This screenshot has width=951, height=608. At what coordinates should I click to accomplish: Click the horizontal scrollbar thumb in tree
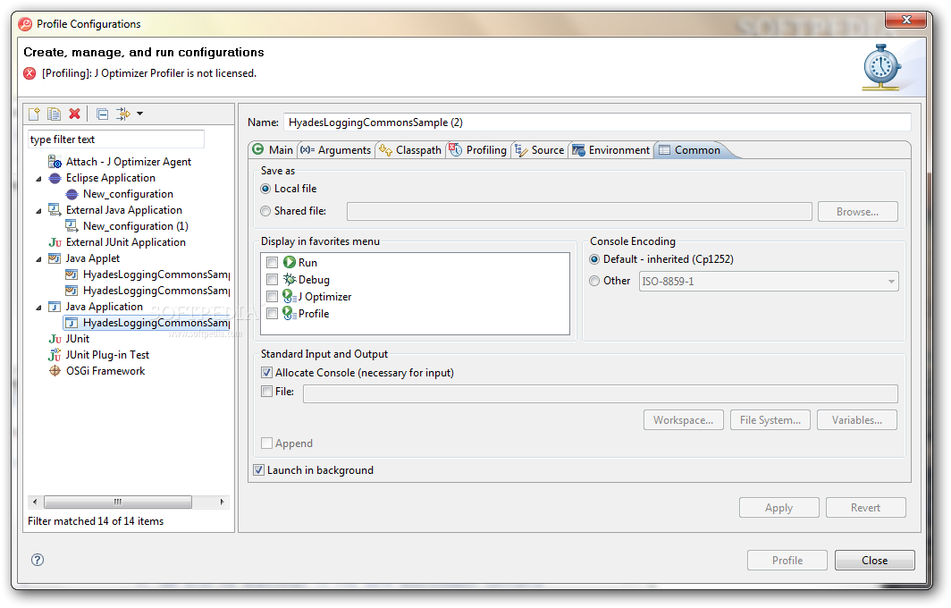pos(118,502)
